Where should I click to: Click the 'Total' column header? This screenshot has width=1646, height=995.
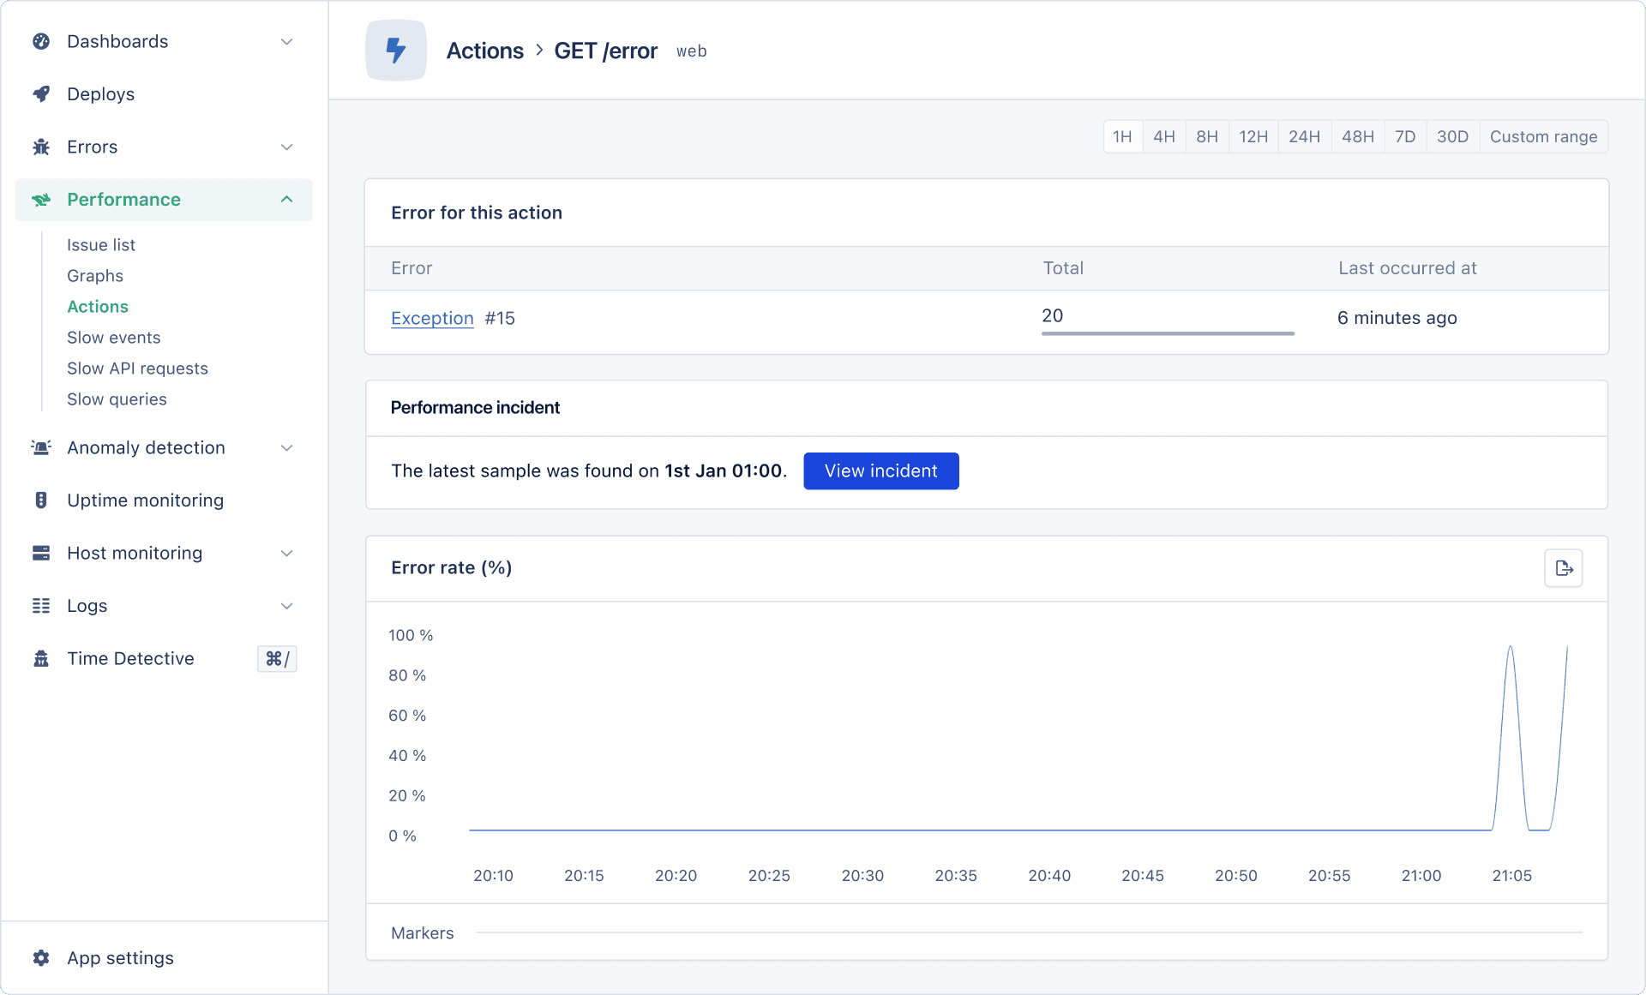pyautogui.click(x=1063, y=268)
